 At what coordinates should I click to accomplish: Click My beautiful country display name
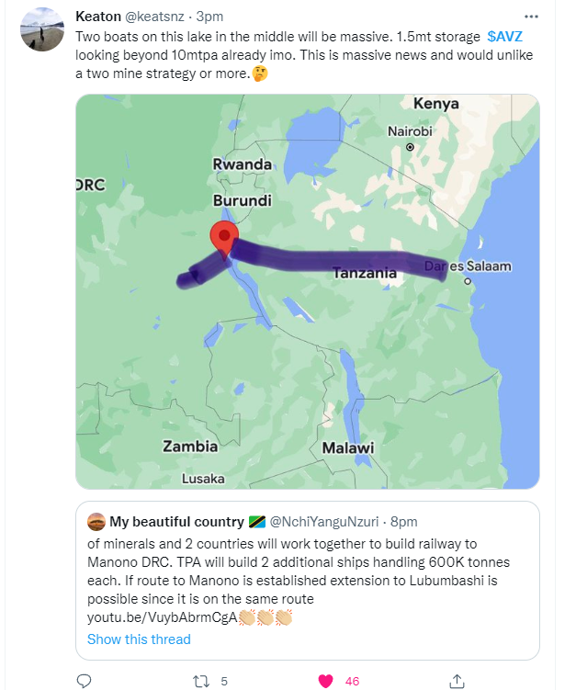[176, 522]
